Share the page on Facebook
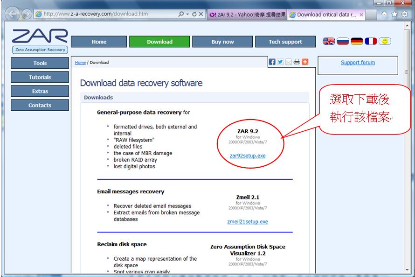 pyautogui.click(x=272, y=62)
